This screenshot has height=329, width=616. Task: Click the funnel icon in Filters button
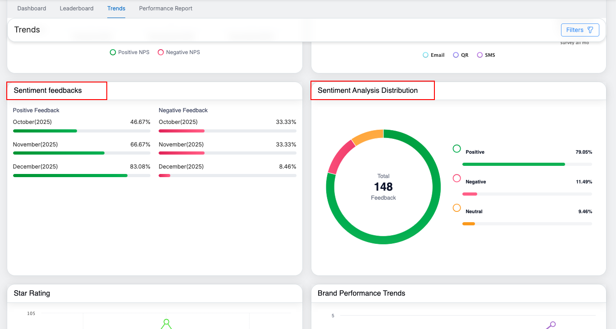coord(590,30)
